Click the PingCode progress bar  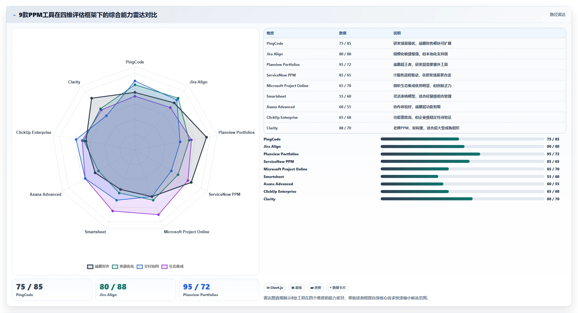462,139
